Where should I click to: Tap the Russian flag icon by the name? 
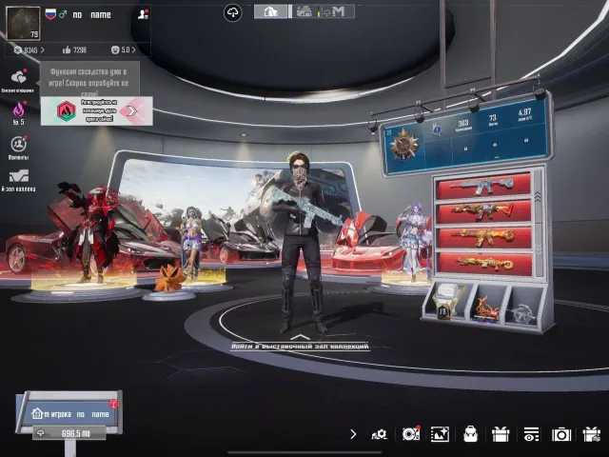point(50,14)
